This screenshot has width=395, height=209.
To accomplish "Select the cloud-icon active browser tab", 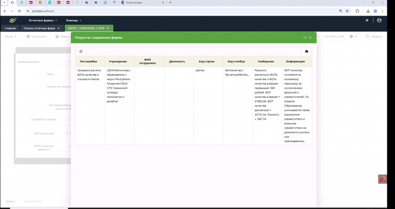I will [x=12, y=3].
